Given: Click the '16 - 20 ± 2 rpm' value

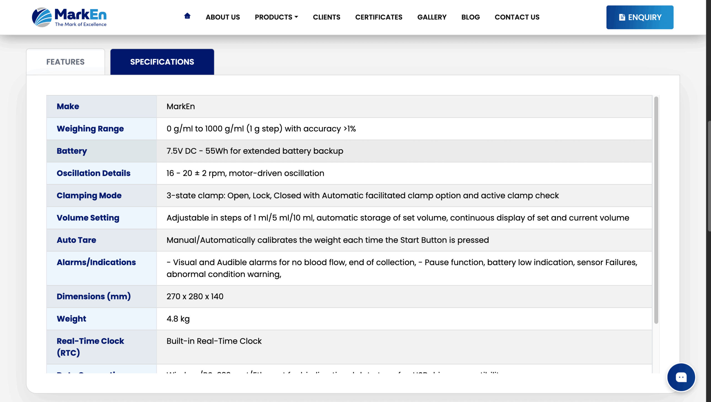Looking at the screenshot, I should 245,173.
